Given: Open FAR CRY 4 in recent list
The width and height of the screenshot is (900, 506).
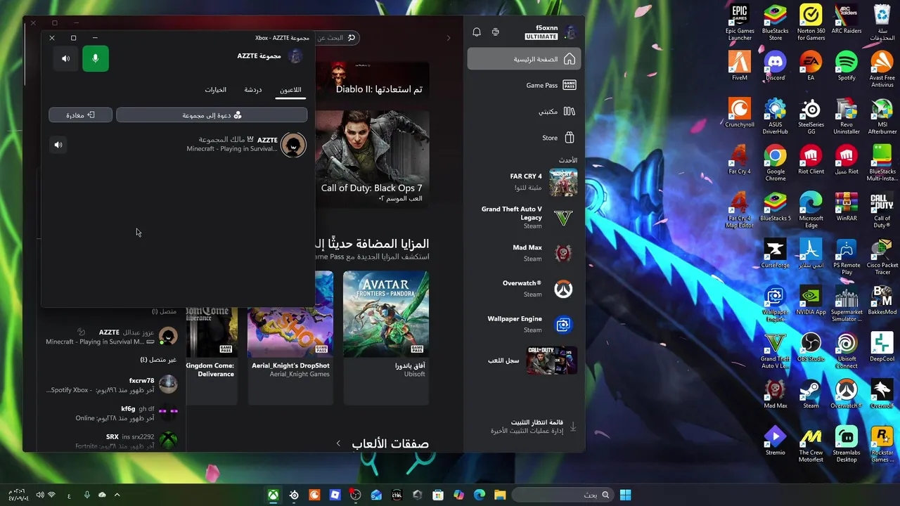Looking at the screenshot, I should click(x=524, y=182).
